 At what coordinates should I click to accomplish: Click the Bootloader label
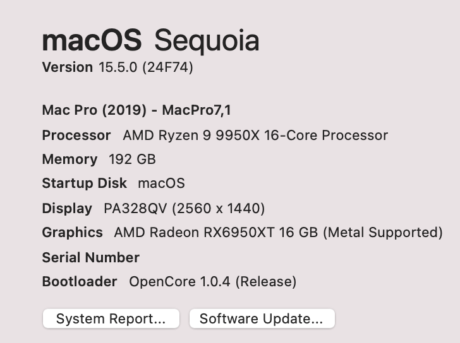coord(79,281)
